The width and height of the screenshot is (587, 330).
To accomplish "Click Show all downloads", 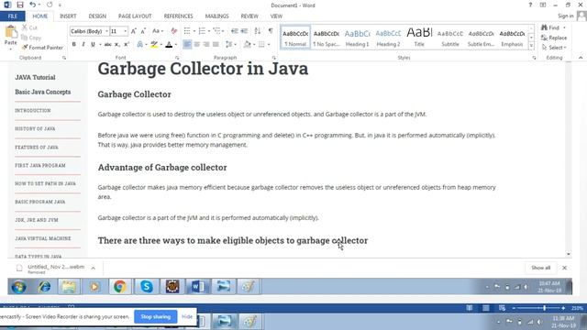I will tap(540, 268).
